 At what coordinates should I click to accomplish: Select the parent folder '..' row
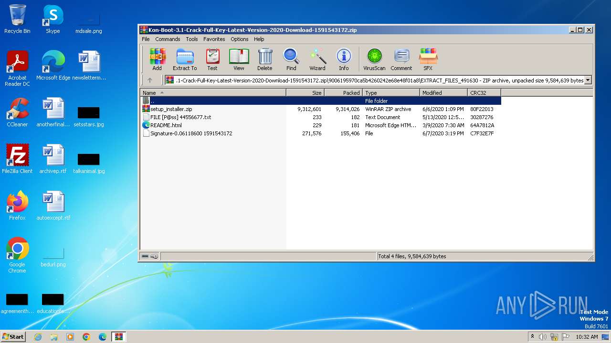point(321,101)
